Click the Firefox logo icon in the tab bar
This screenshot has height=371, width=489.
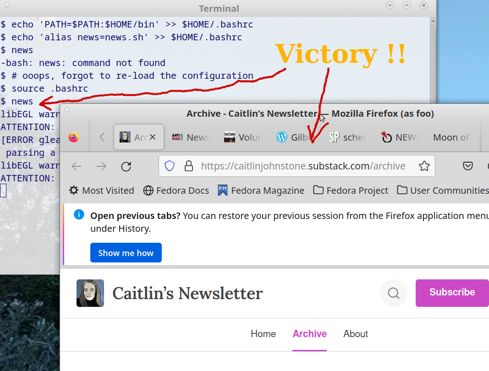coord(74,137)
